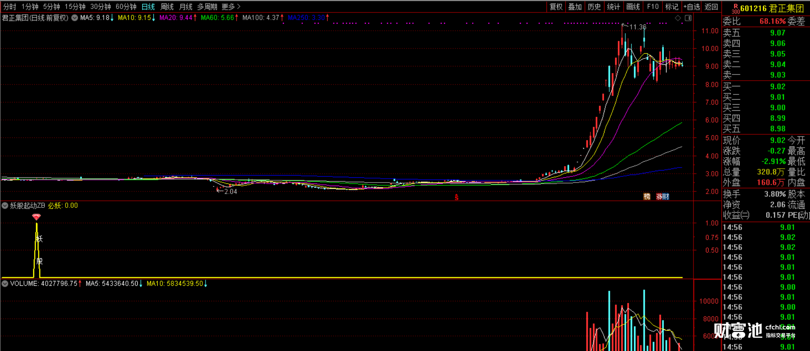Click 卖一 price 9.03
The height and width of the screenshot is (351, 810).
778,75
